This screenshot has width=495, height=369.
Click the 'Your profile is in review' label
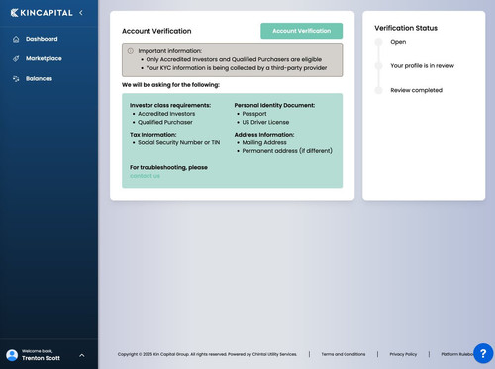[x=422, y=66]
